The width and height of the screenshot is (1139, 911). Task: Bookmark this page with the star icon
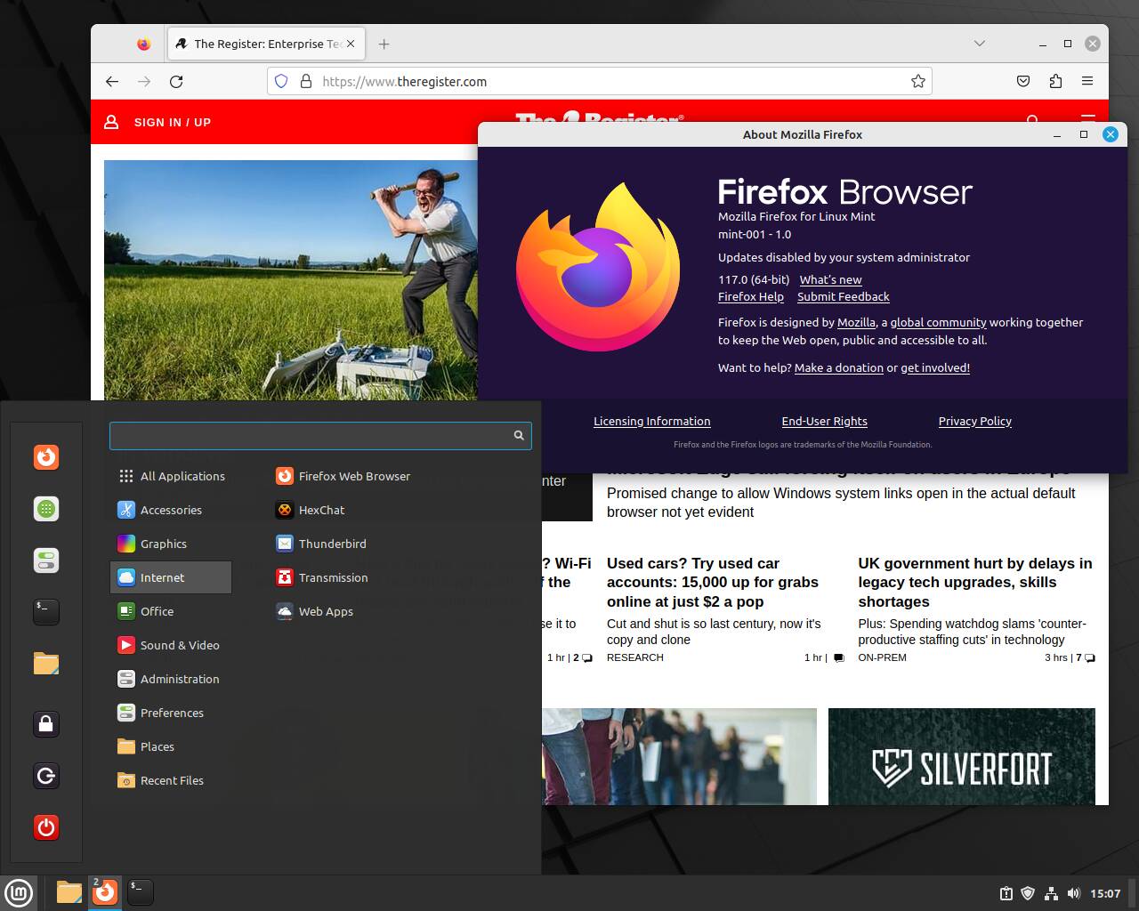918,81
